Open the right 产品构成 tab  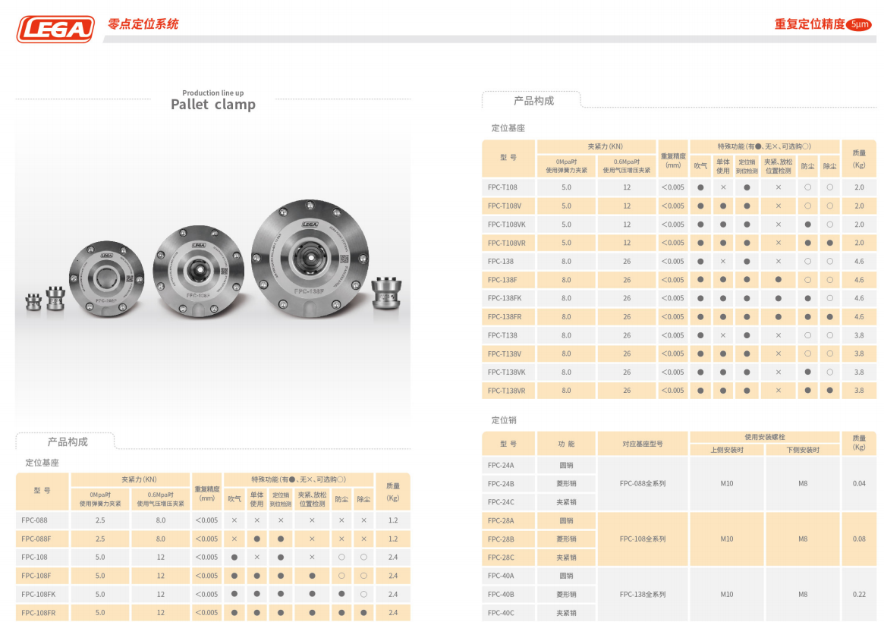pos(533,101)
